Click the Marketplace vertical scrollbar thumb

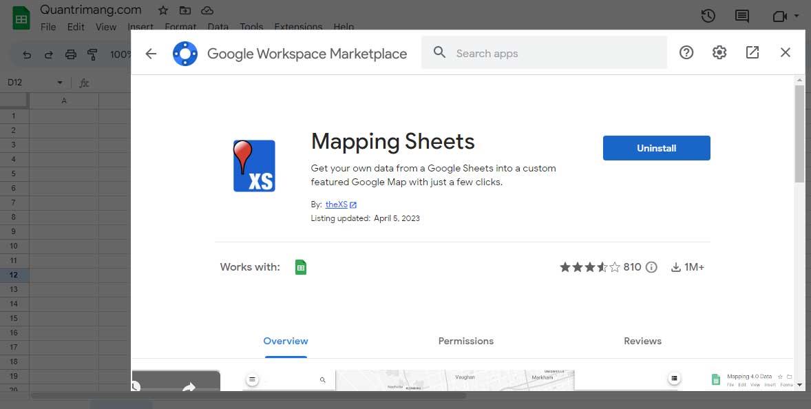799,134
